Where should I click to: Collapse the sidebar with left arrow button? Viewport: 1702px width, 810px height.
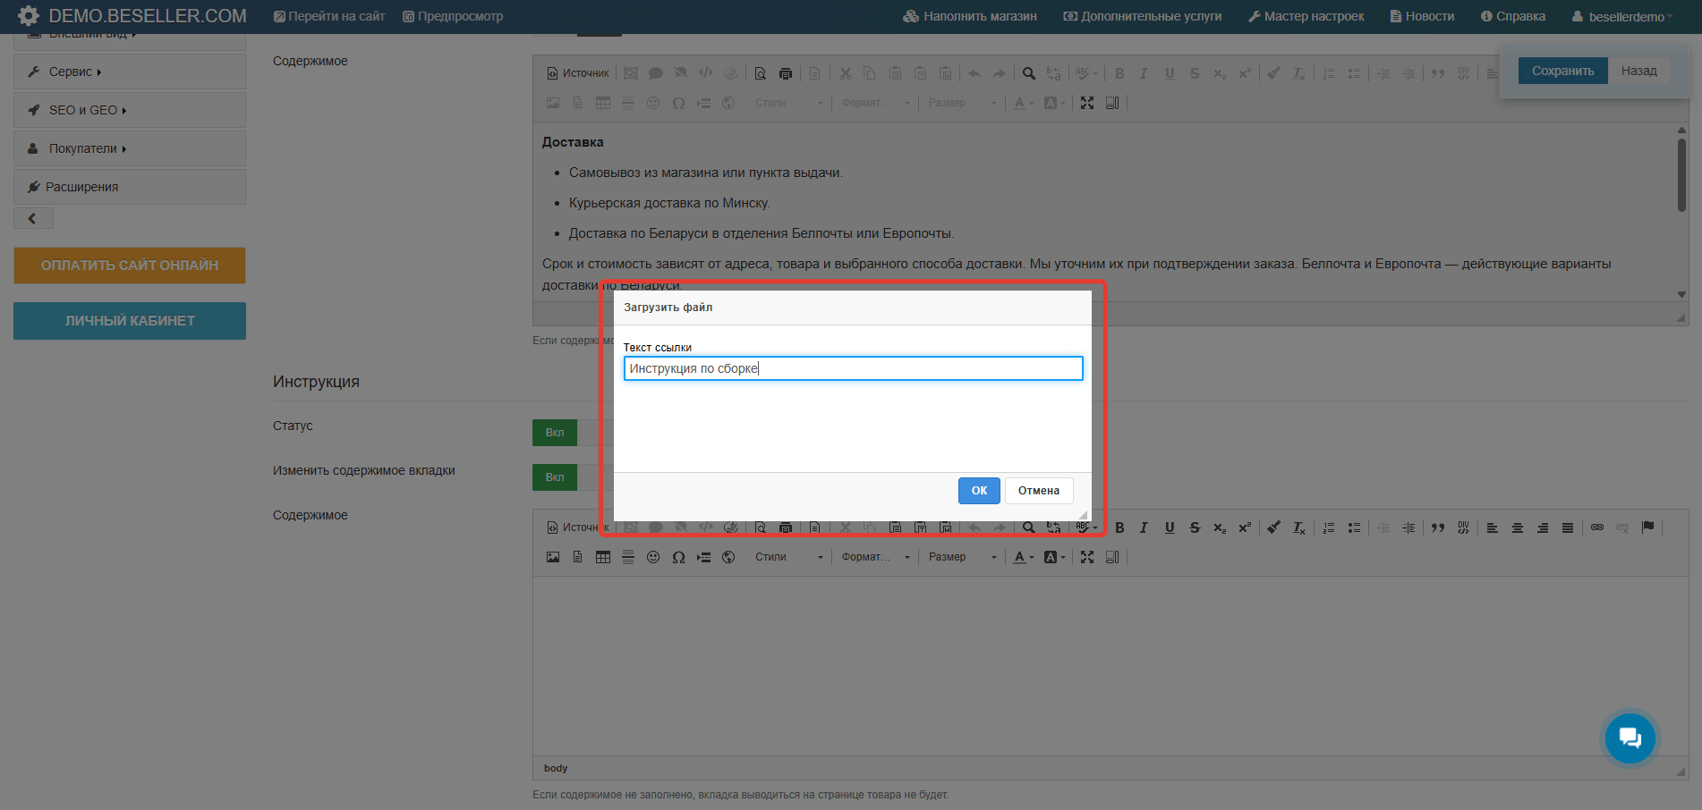33,218
